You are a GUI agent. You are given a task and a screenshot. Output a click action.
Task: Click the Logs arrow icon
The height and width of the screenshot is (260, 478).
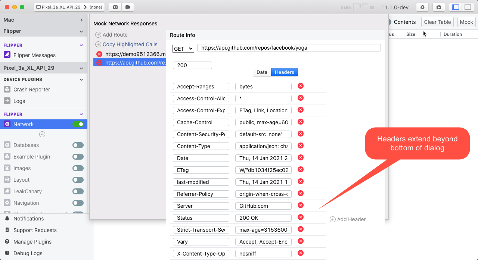pos(7,101)
